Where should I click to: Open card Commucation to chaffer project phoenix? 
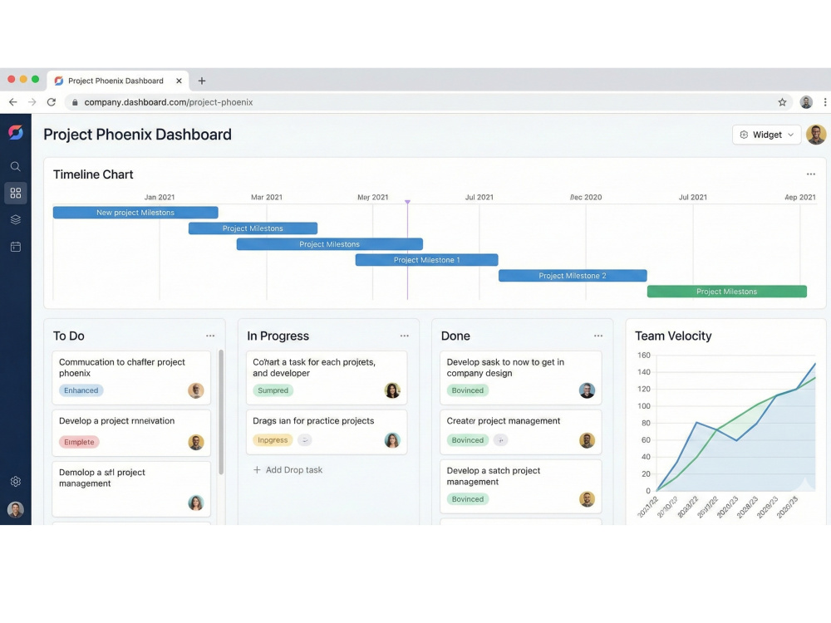tap(131, 378)
